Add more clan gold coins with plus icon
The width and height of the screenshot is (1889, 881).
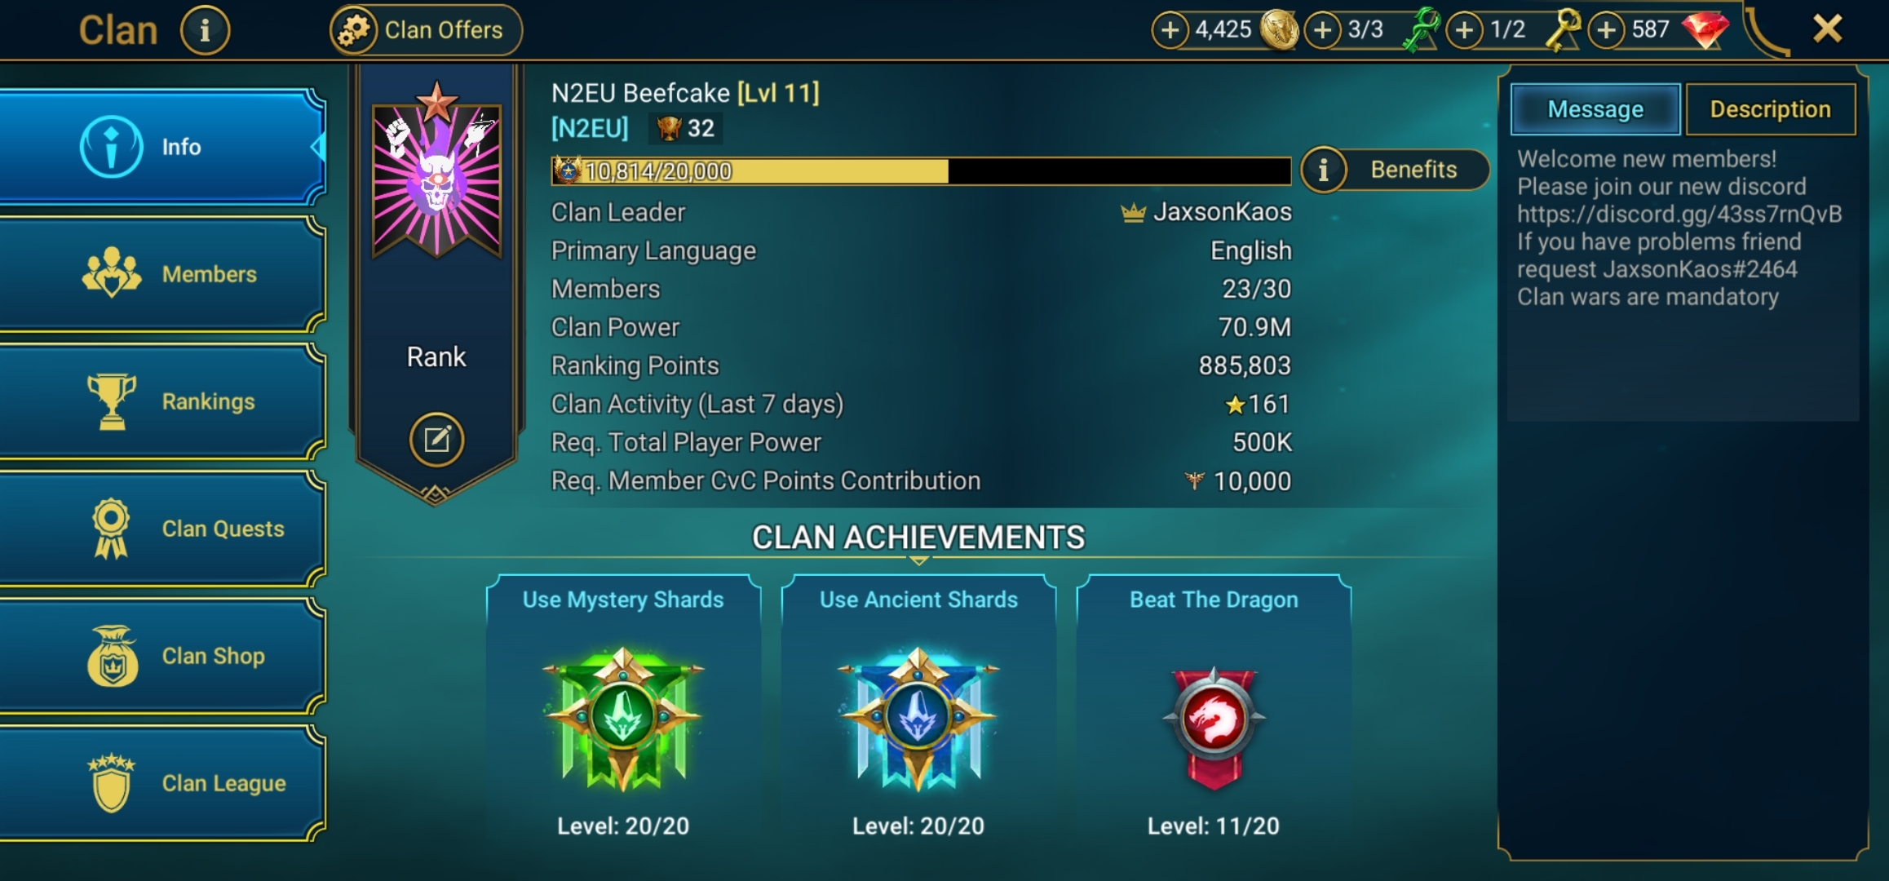pos(1170,30)
